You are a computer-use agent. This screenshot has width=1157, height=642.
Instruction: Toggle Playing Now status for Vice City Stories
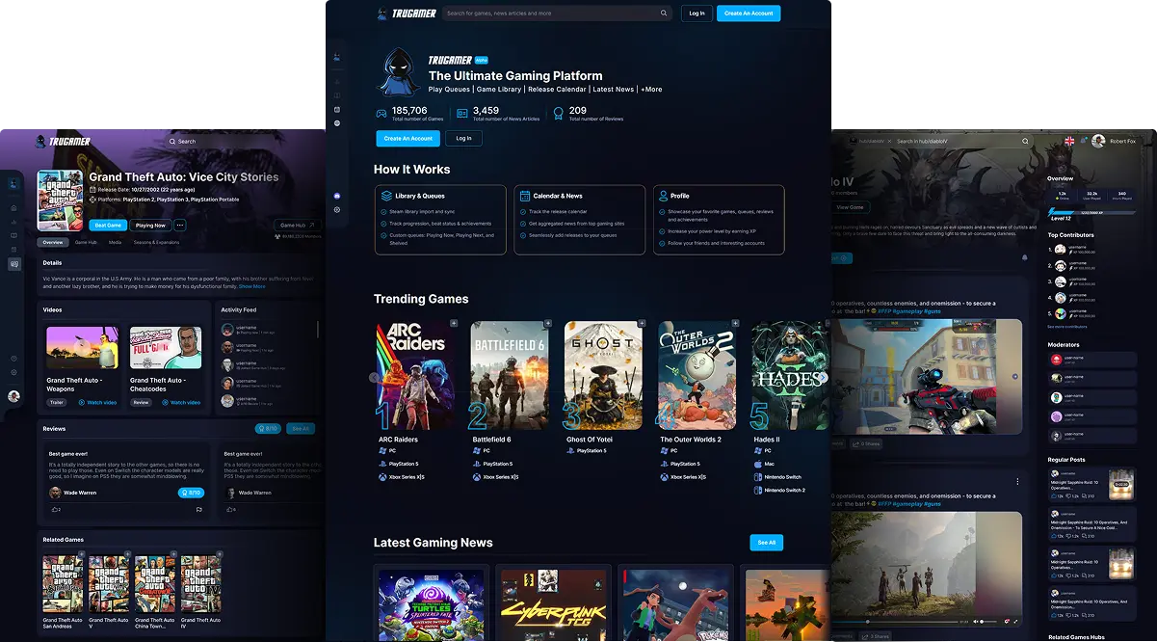pos(150,226)
